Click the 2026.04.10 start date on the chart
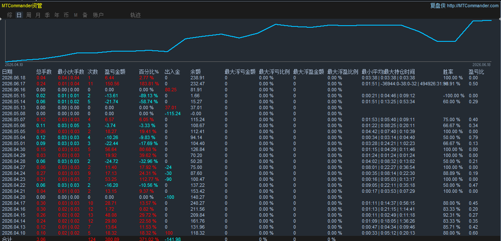501x241 pixels. tap(14, 65)
